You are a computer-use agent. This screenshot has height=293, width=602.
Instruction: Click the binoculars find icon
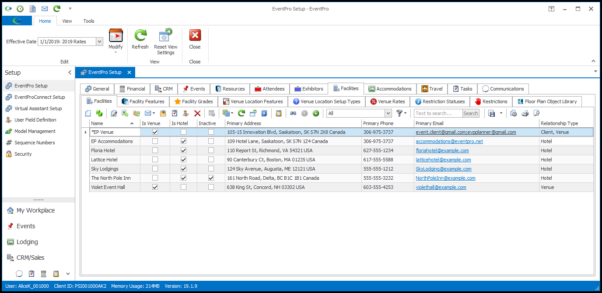293,113
